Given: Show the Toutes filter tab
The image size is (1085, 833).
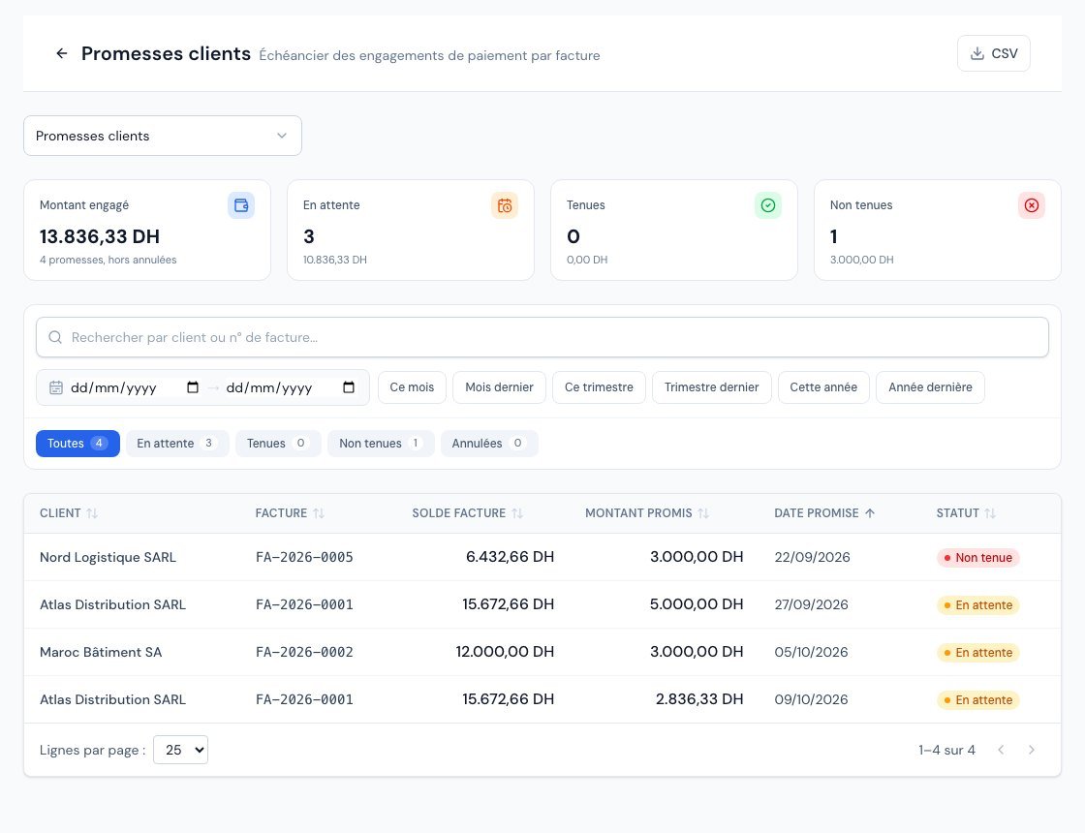Looking at the screenshot, I should coord(77,444).
